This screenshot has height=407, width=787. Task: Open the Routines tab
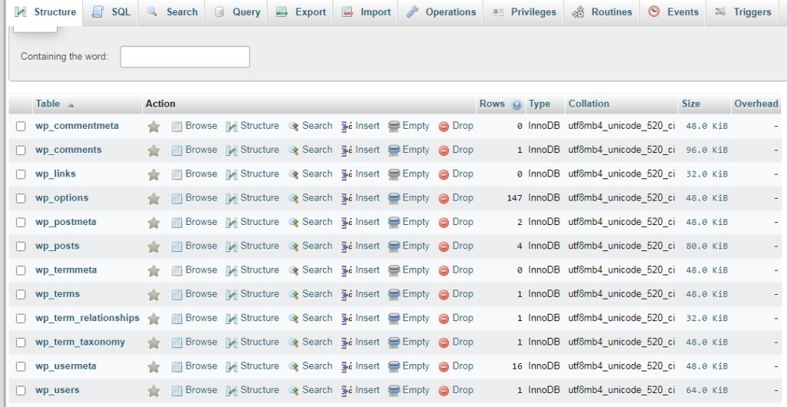pyautogui.click(x=602, y=12)
